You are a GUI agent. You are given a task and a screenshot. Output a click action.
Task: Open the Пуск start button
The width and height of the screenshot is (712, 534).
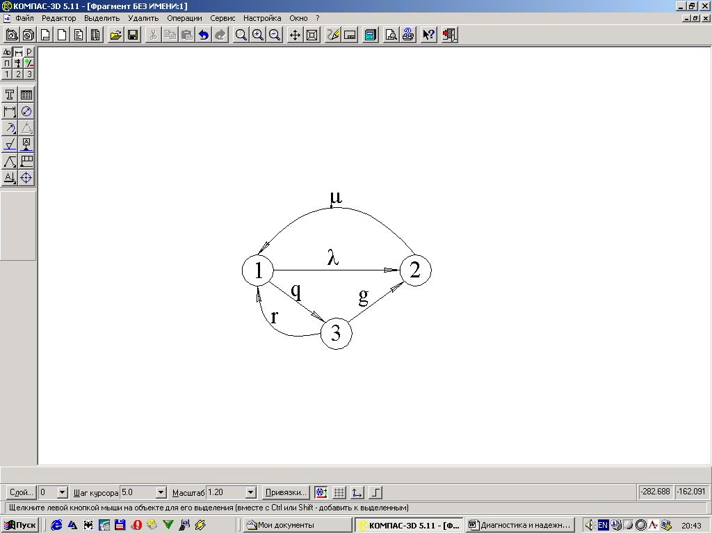click(20, 525)
